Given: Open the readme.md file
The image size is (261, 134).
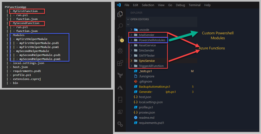Looking at the screenshot, I should point(147,118).
